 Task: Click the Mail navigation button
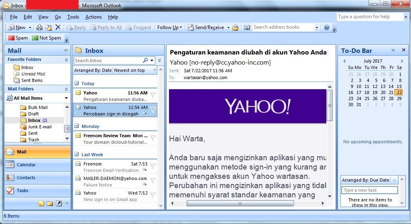(x=38, y=152)
